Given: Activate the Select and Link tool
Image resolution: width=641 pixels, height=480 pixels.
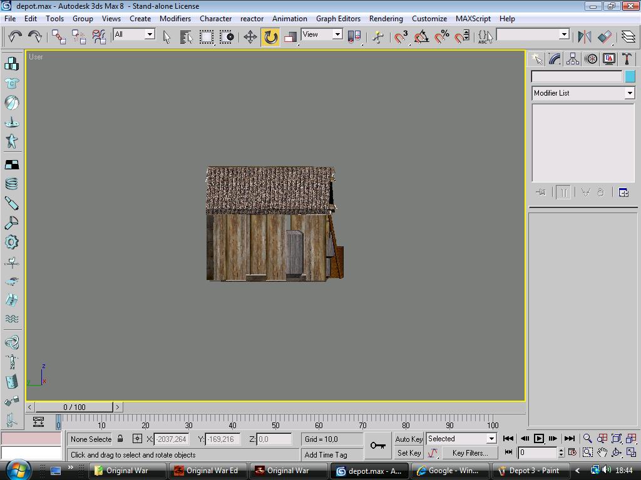Looking at the screenshot, I should click(58, 37).
